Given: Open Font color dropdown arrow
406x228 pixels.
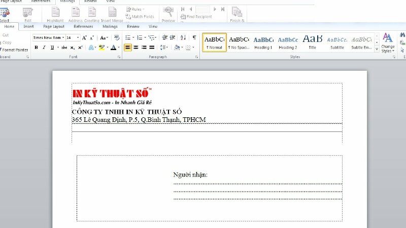Looking at the screenshot, I should coord(119,48).
